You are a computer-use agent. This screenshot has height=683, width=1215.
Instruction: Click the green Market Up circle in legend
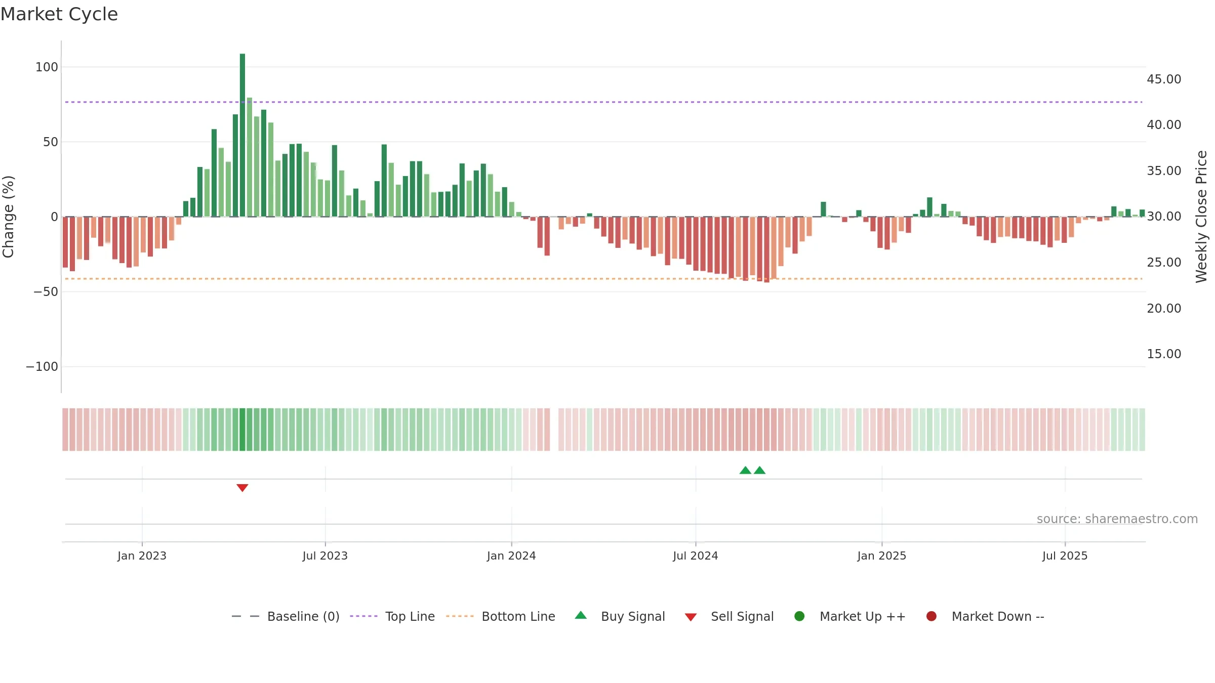click(x=799, y=616)
